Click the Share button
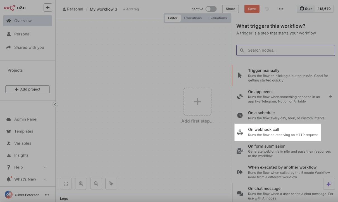338x202 pixels. click(x=230, y=9)
